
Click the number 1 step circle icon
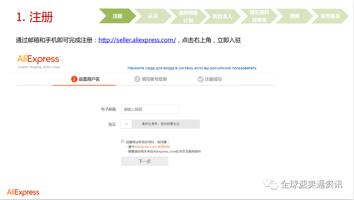pos(74,79)
